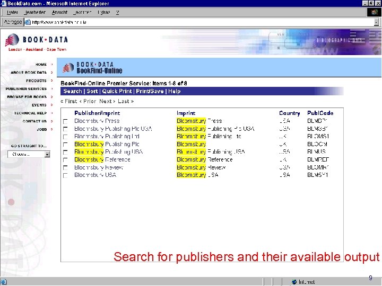The height and width of the screenshot is (286, 382).
Task: Check the Bloomsbury Publishing USA checkbox
Action: [65, 152]
